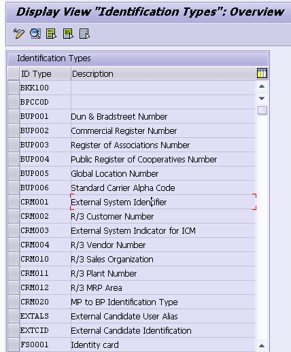This screenshot has height=352, width=291.
Task: Click the bottom scroll arrow near FS0001
Action: [x=262, y=346]
